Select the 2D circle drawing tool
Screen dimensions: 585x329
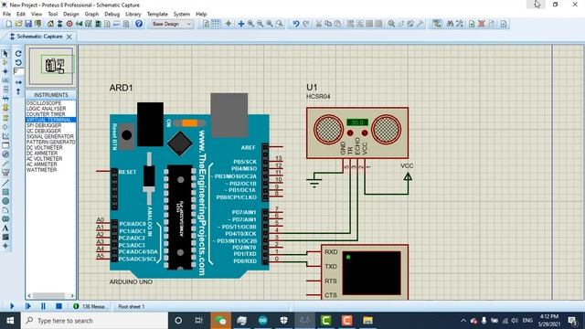5,201
